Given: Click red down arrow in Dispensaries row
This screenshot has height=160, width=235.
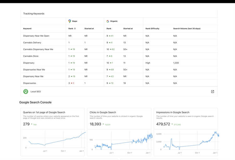Looking at the screenshot, I should click(71, 83).
